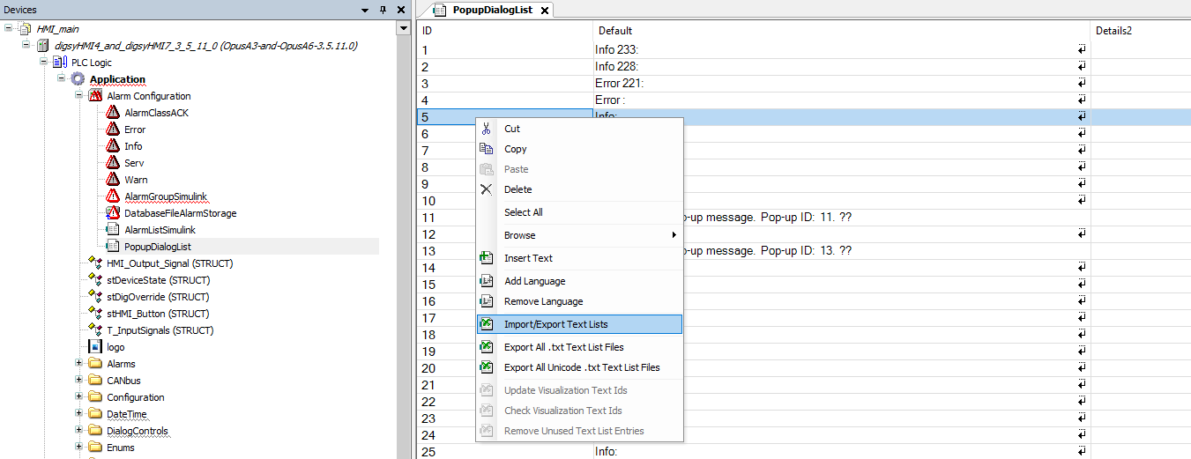
Task: Click the HMI_main project icon
Action: pyautogui.click(x=25, y=29)
